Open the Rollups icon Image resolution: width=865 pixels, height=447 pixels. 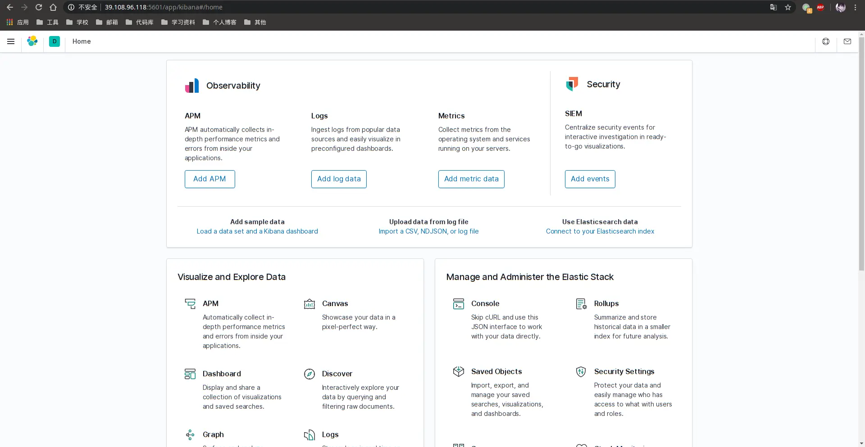coord(581,304)
